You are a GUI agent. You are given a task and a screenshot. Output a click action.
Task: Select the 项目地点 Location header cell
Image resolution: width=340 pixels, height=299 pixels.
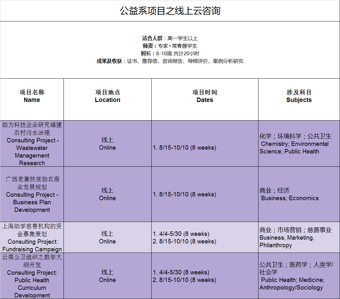pos(107,96)
